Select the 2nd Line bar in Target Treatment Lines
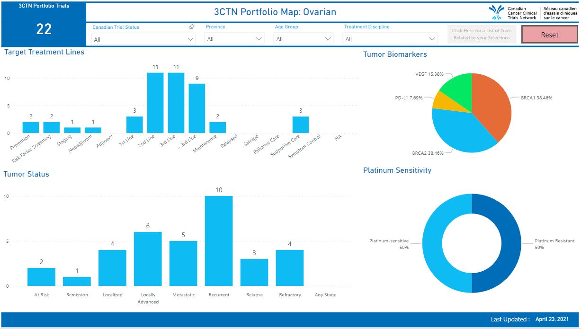Viewport: 581px width, 329px height. 155,102
